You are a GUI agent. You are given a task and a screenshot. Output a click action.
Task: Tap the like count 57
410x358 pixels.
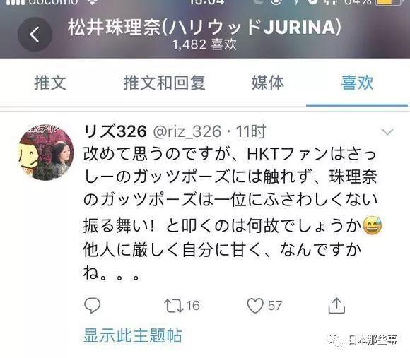click(x=275, y=306)
